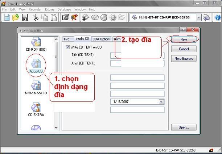Click the Copy toolbar icon

tap(45, 17)
